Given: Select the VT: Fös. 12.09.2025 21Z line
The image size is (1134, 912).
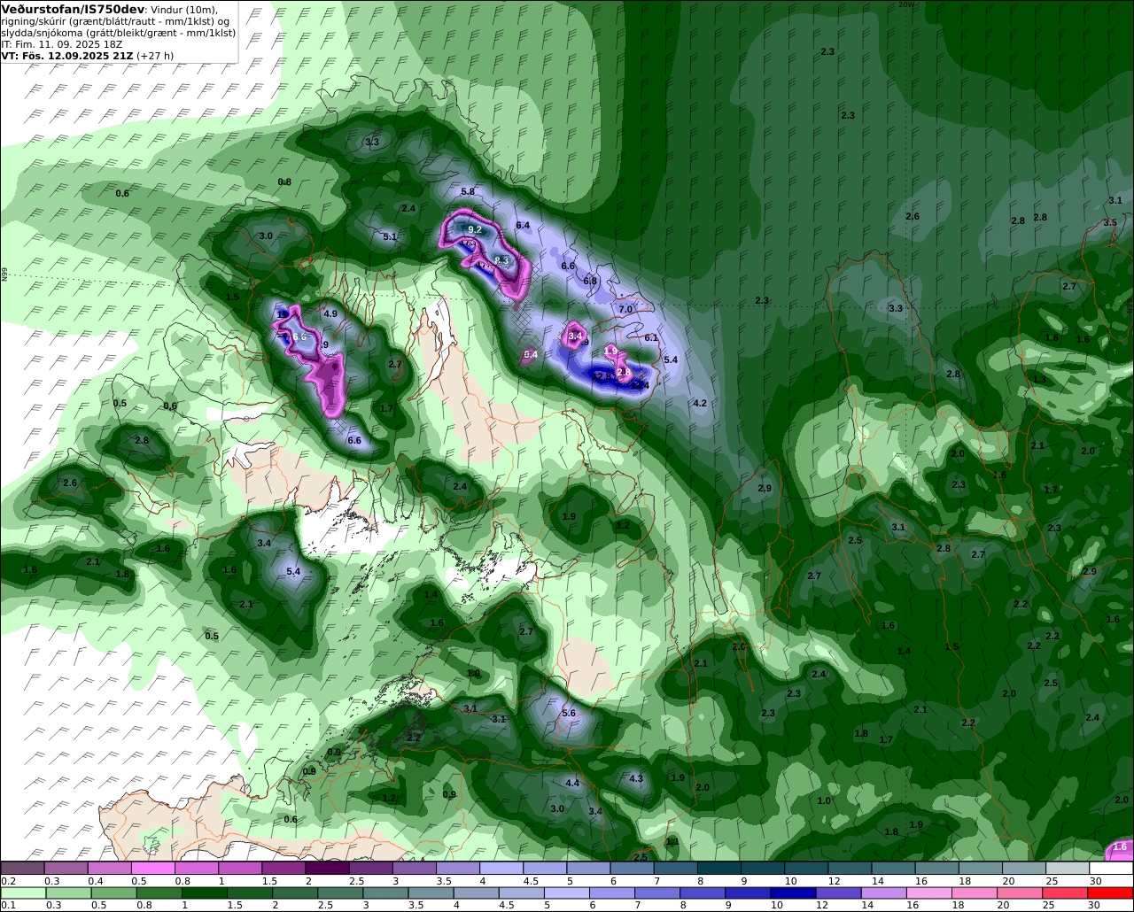Looking at the screenshot, I should pyautogui.click(x=66, y=56).
